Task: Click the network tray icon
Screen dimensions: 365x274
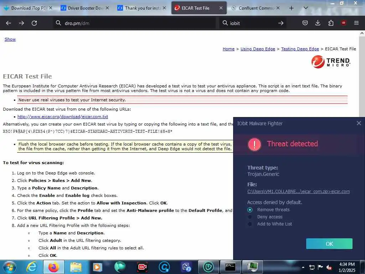Action: tap(312, 267)
